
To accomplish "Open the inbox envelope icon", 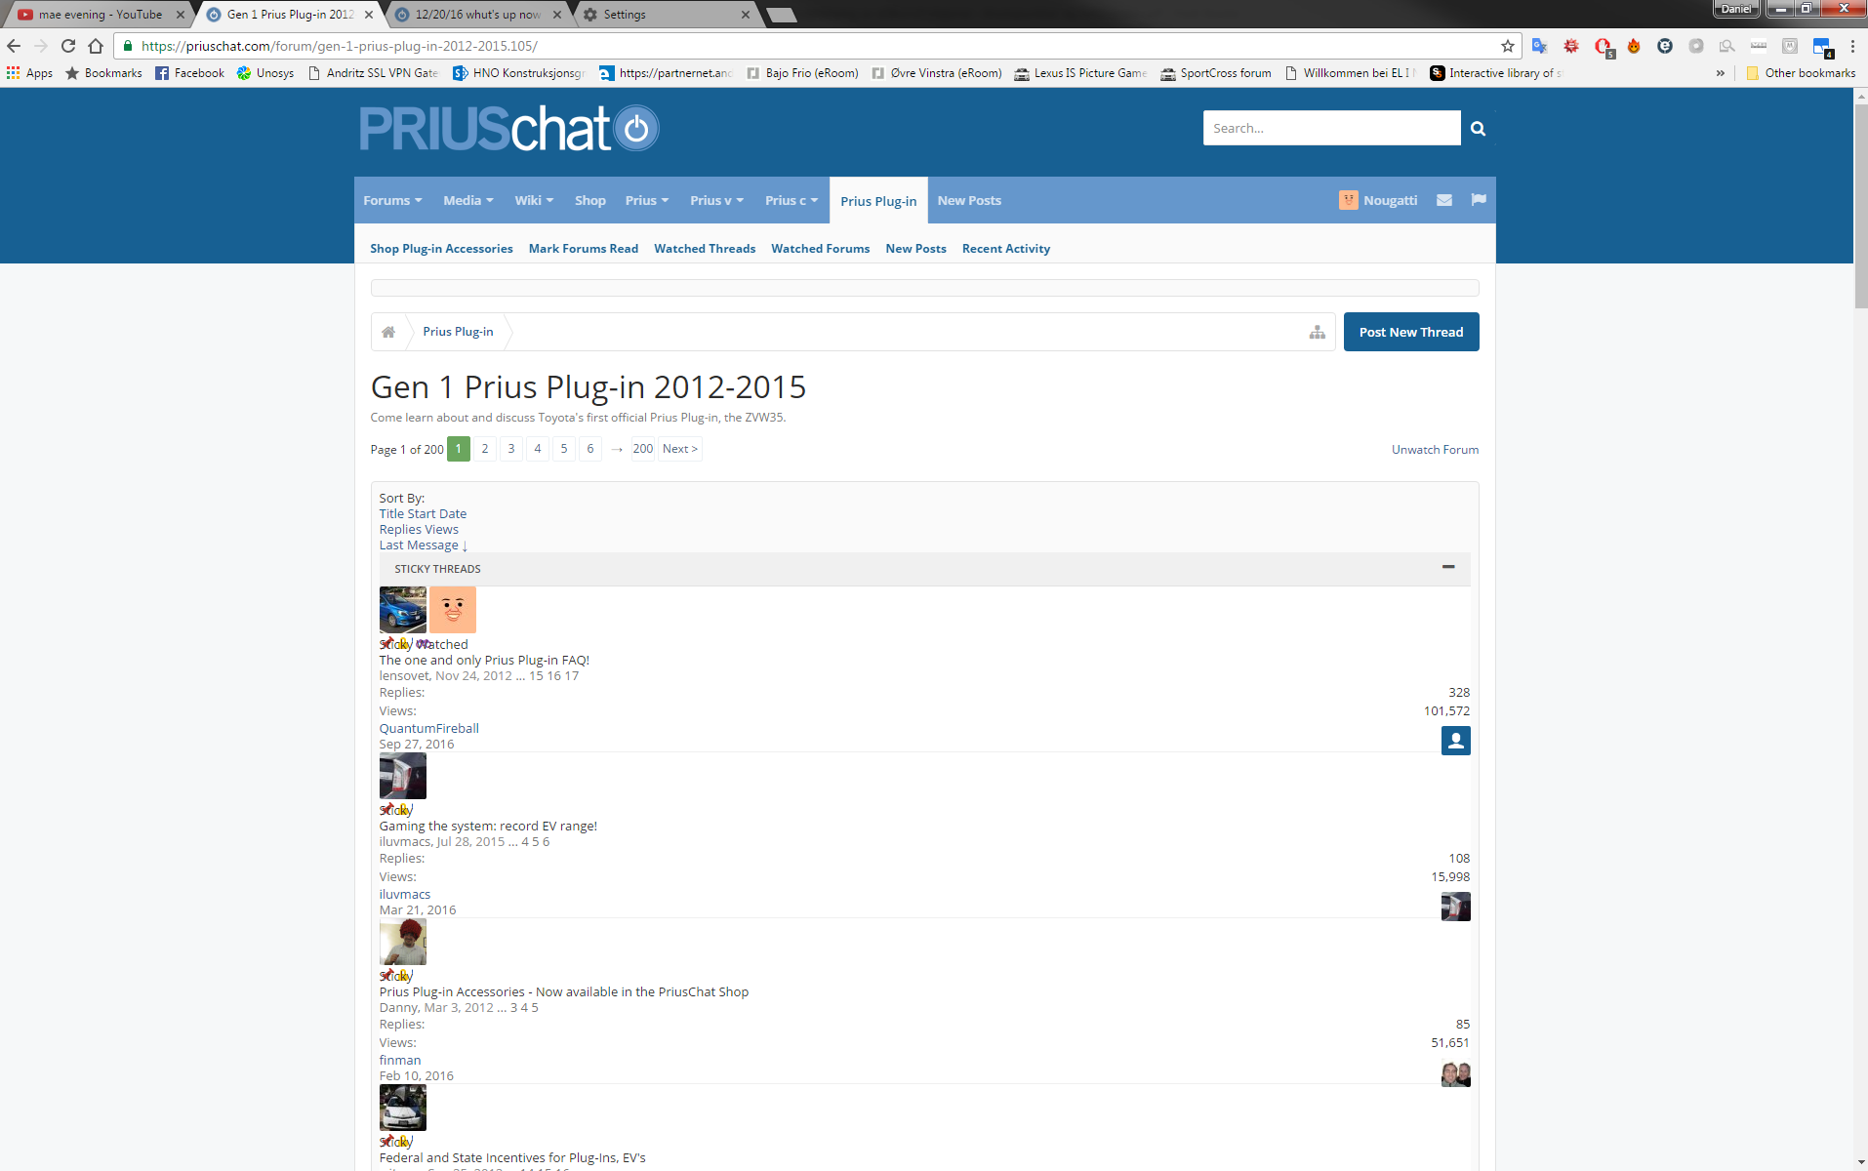I will [1444, 200].
